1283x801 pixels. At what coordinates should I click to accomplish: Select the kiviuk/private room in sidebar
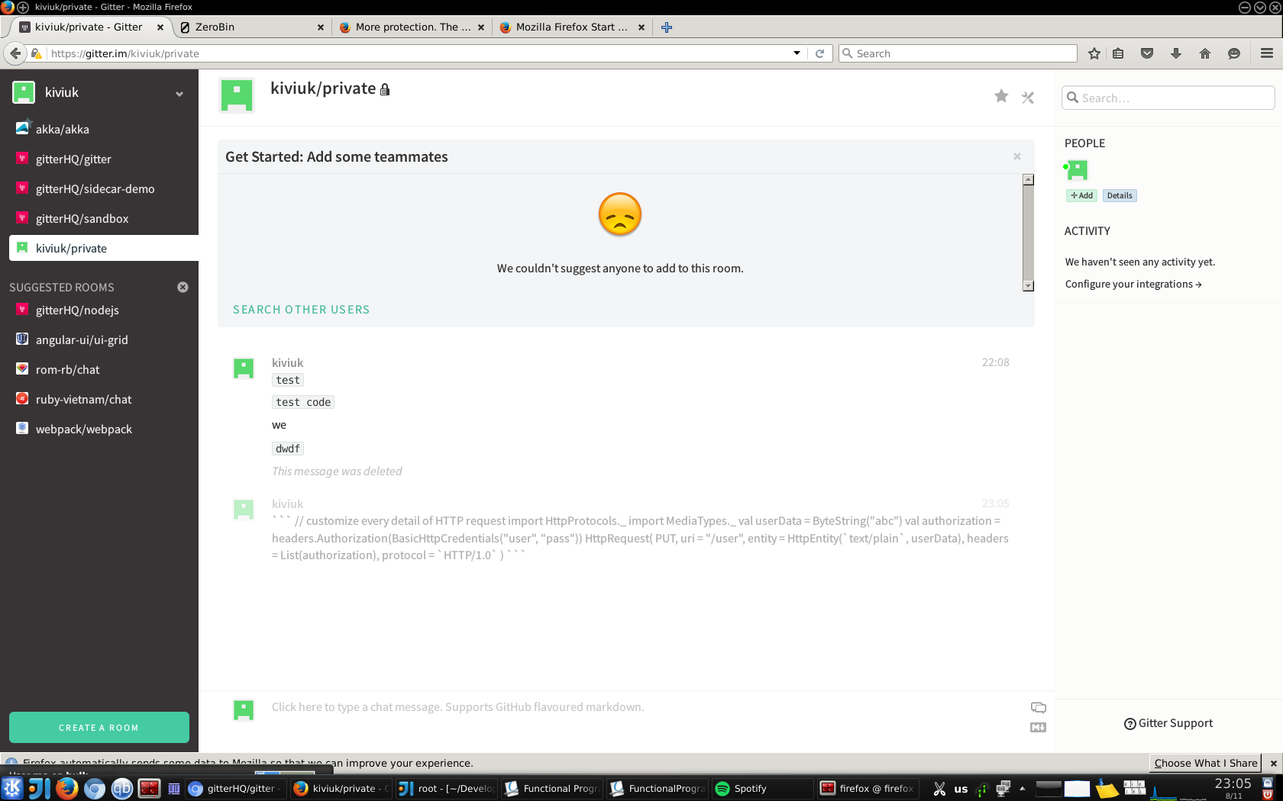click(104, 248)
